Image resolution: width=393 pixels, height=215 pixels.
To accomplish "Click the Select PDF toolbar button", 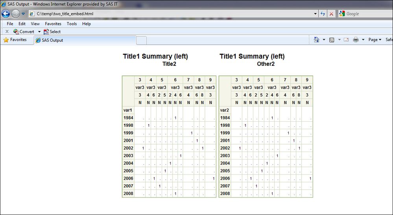I will point(52,32).
